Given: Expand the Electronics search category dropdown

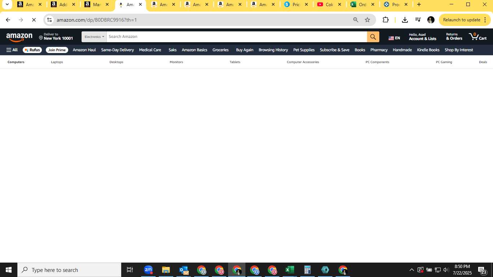Looking at the screenshot, I should (94, 37).
